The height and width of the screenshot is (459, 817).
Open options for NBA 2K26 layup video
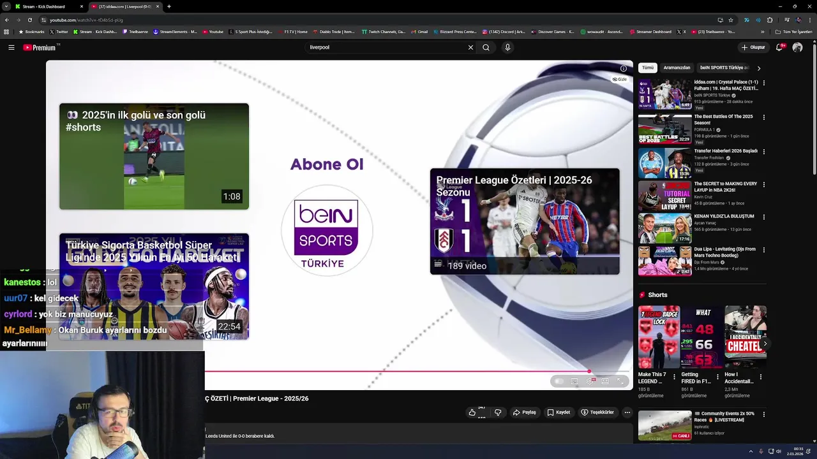[764, 185]
